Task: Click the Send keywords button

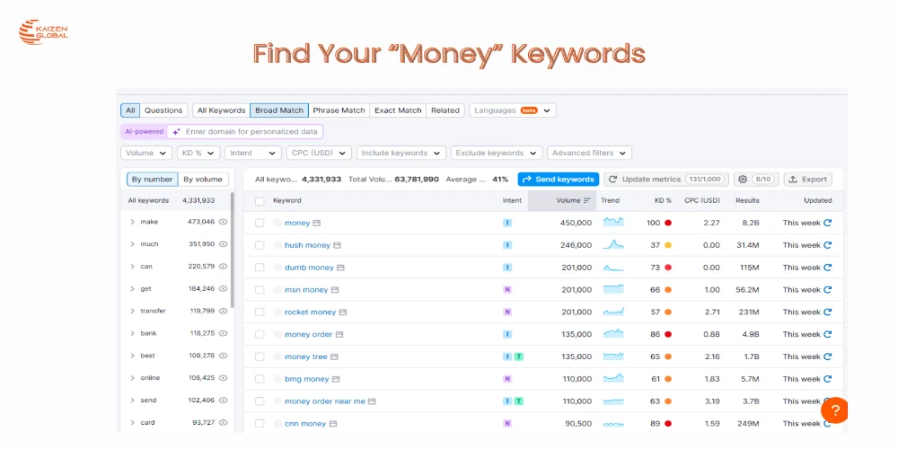Action: click(559, 180)
